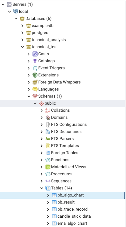The height and width of the screenshot is (227, 126).
Task: Select the bb_result table
Action: [66, 202]
